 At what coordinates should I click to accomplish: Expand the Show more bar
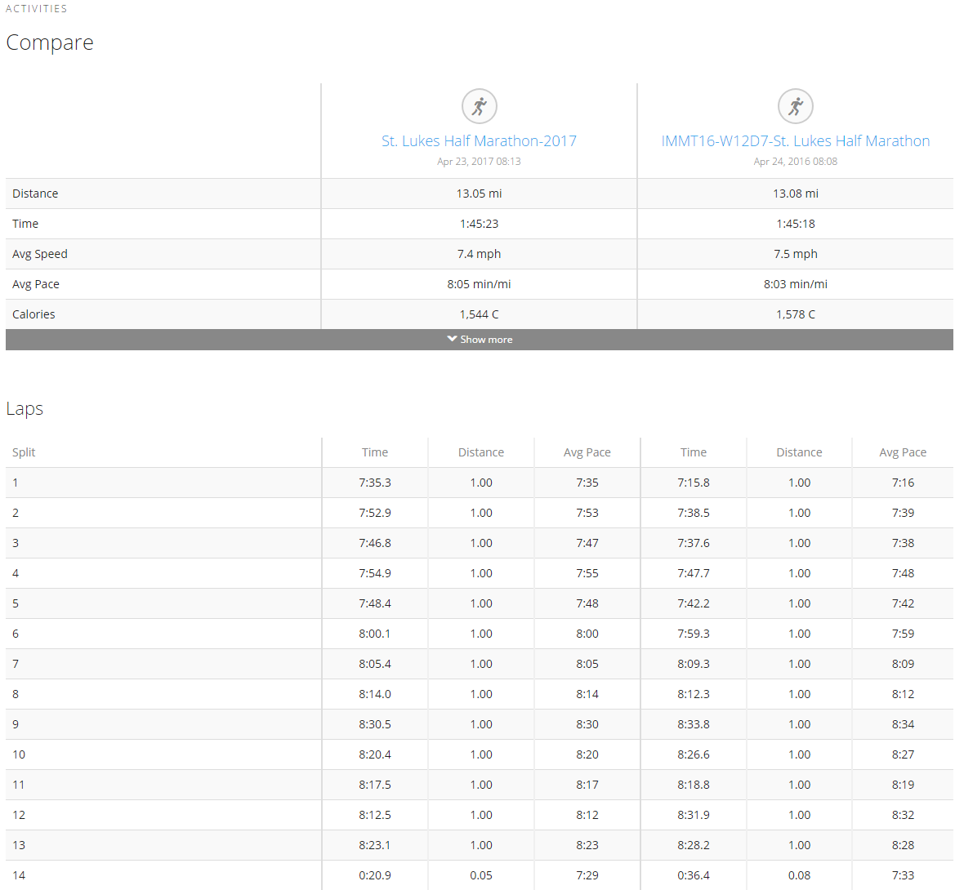tap(480, 340)
